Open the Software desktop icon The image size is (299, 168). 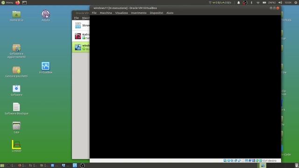click(16, 91)
